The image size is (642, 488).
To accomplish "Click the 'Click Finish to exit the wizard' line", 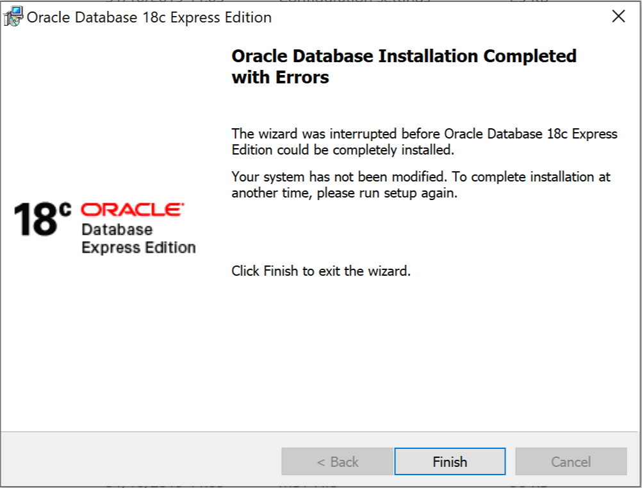I will click(x=320, y=271).
